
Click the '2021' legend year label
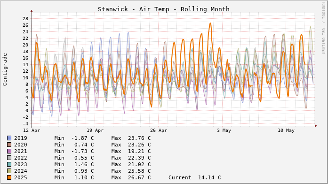(x=21, y=151)
